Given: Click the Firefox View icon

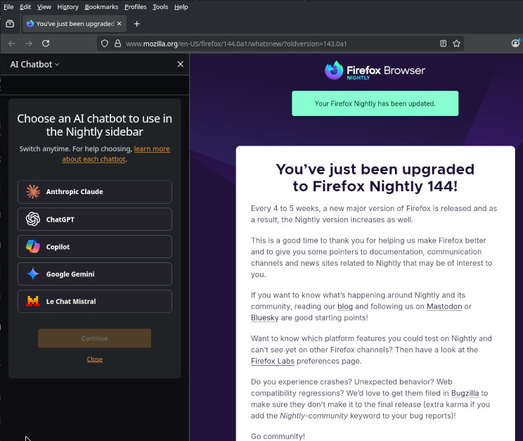Looking at the screenshot, I should 10,24.
